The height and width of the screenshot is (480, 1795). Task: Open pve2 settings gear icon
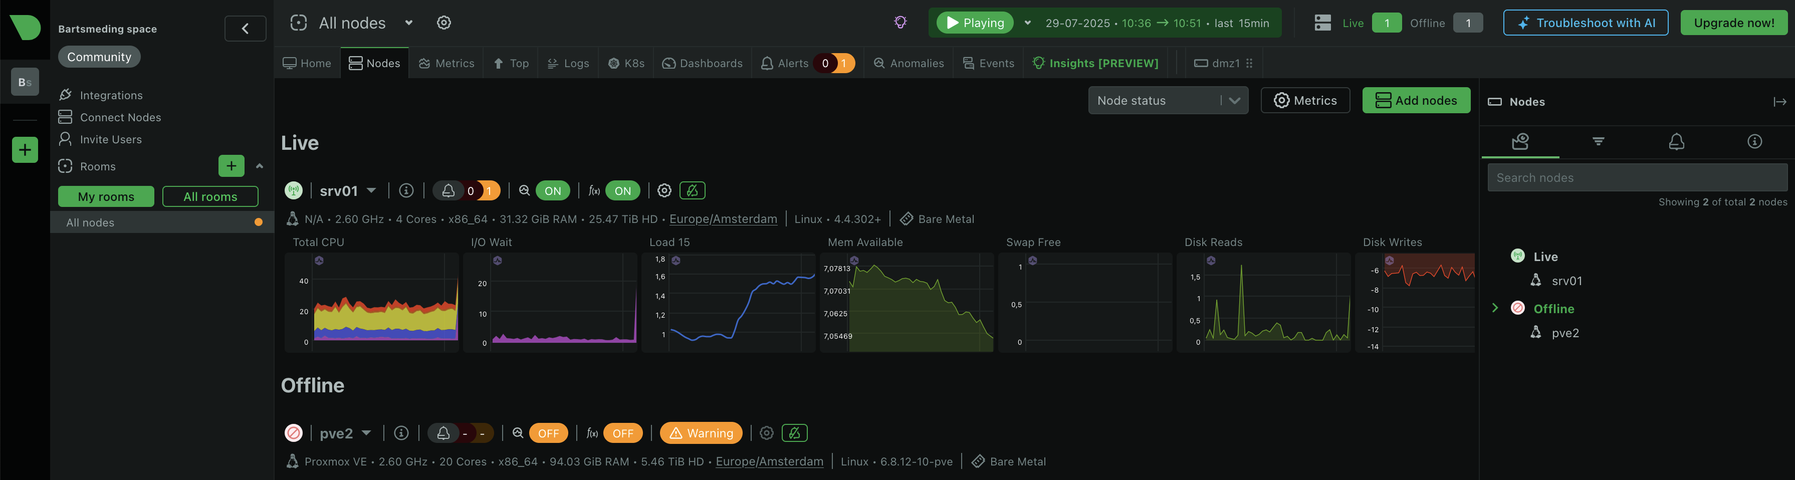(767, 432)
